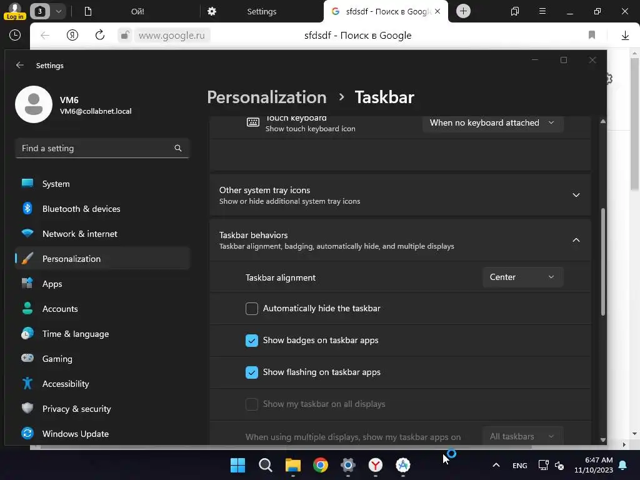Expand tab groups dropdown arrow
Image resolution: width=640 pixels, height=480 pixels.
click(58, 11)
